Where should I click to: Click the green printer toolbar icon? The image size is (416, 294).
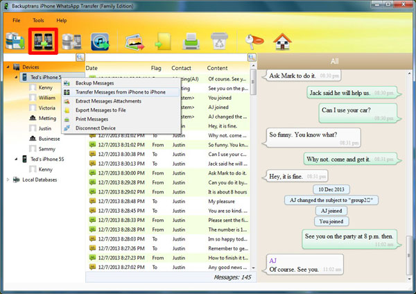pos(191,41)
